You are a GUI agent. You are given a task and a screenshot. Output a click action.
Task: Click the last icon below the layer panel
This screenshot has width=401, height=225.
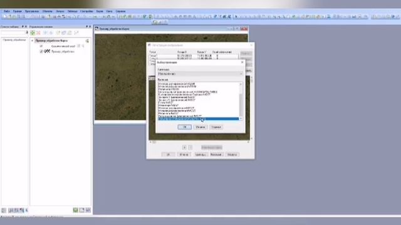(88, 210)
